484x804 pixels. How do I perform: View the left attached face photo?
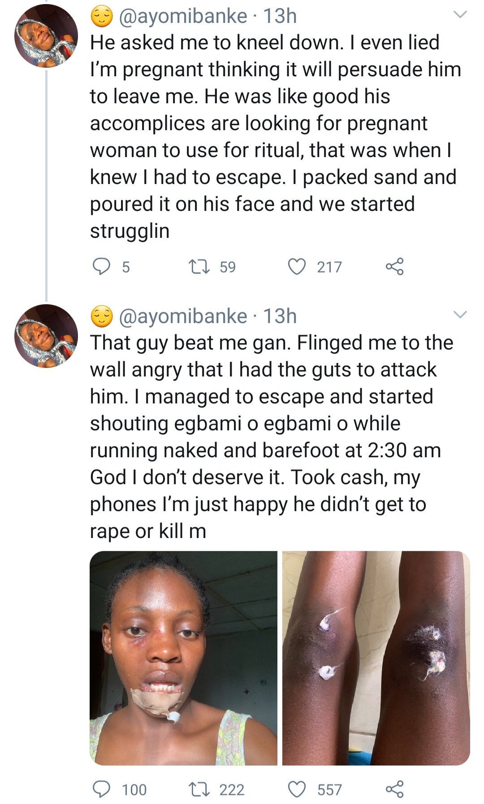click(x=183, y=658)
